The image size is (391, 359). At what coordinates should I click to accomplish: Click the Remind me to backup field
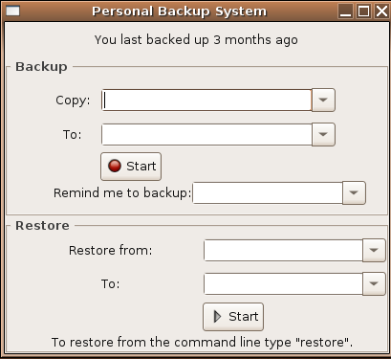(268, 192)
